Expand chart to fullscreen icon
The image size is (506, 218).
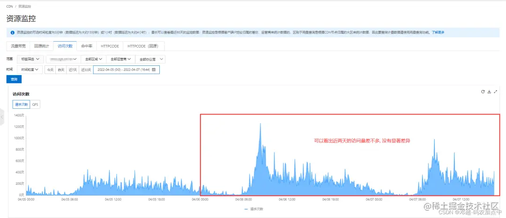coord(495,91)
